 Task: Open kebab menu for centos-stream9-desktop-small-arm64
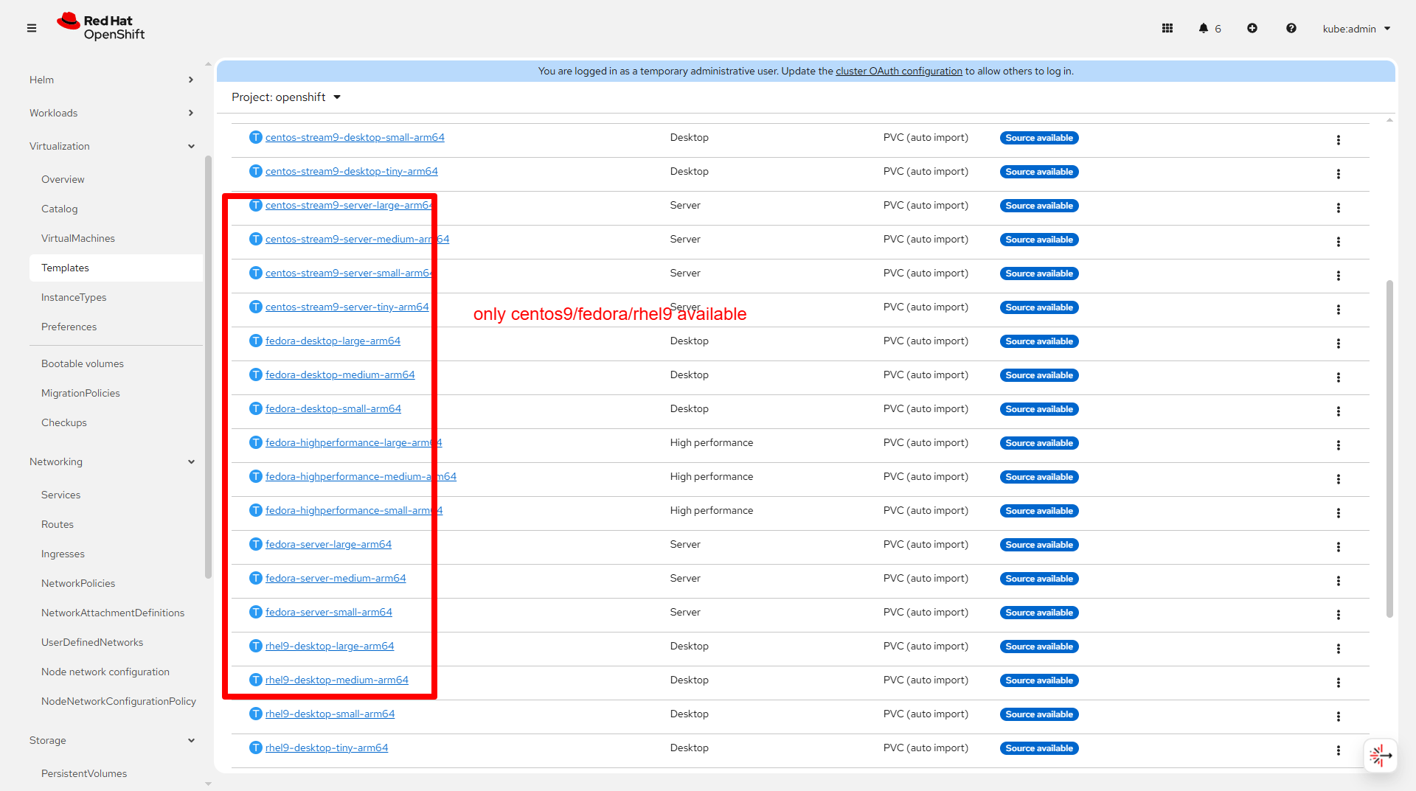pos(1339,140)
